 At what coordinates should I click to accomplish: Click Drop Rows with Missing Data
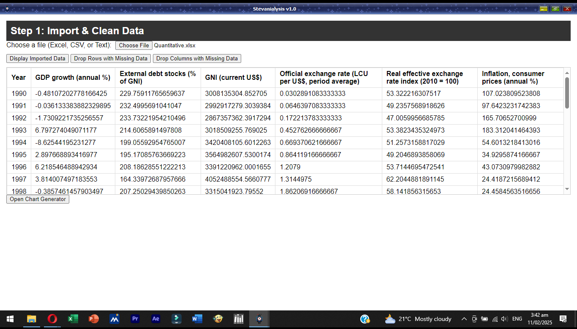pos(111,58)
